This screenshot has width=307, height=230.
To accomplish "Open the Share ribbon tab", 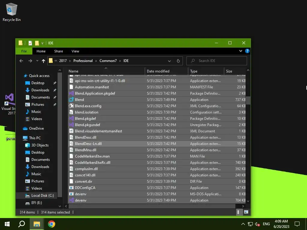I will 58,51.
